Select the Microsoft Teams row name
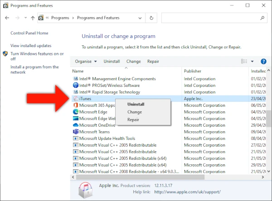The height and width of the screenshot is (201, 272). (95, 132)
